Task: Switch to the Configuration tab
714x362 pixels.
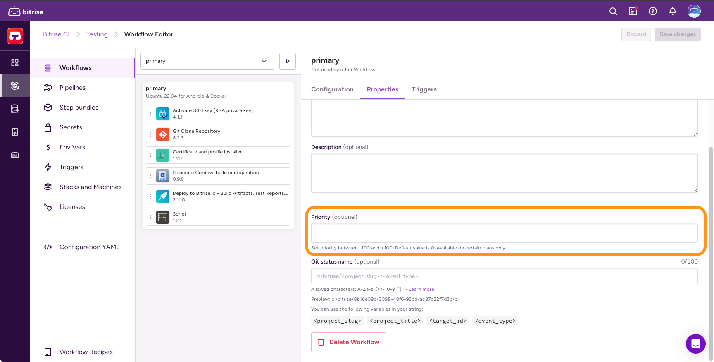Action: click(332, 89)
